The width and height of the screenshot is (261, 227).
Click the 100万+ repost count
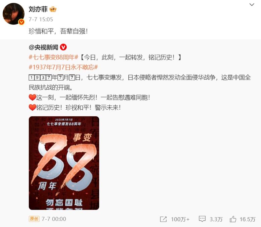tap(180, 219)
